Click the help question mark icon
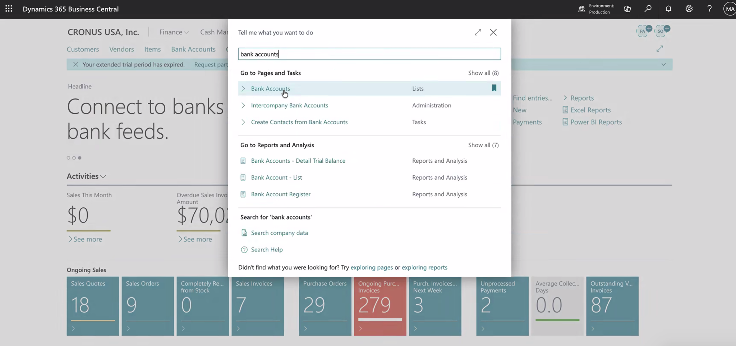 pyautogui.click(x=709, y=9)
